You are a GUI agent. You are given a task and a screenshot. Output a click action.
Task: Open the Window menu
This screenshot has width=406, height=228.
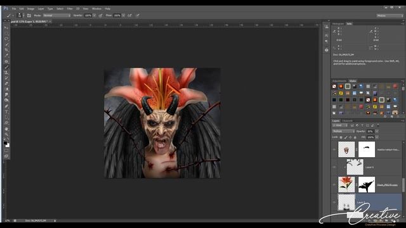(96, 9)
